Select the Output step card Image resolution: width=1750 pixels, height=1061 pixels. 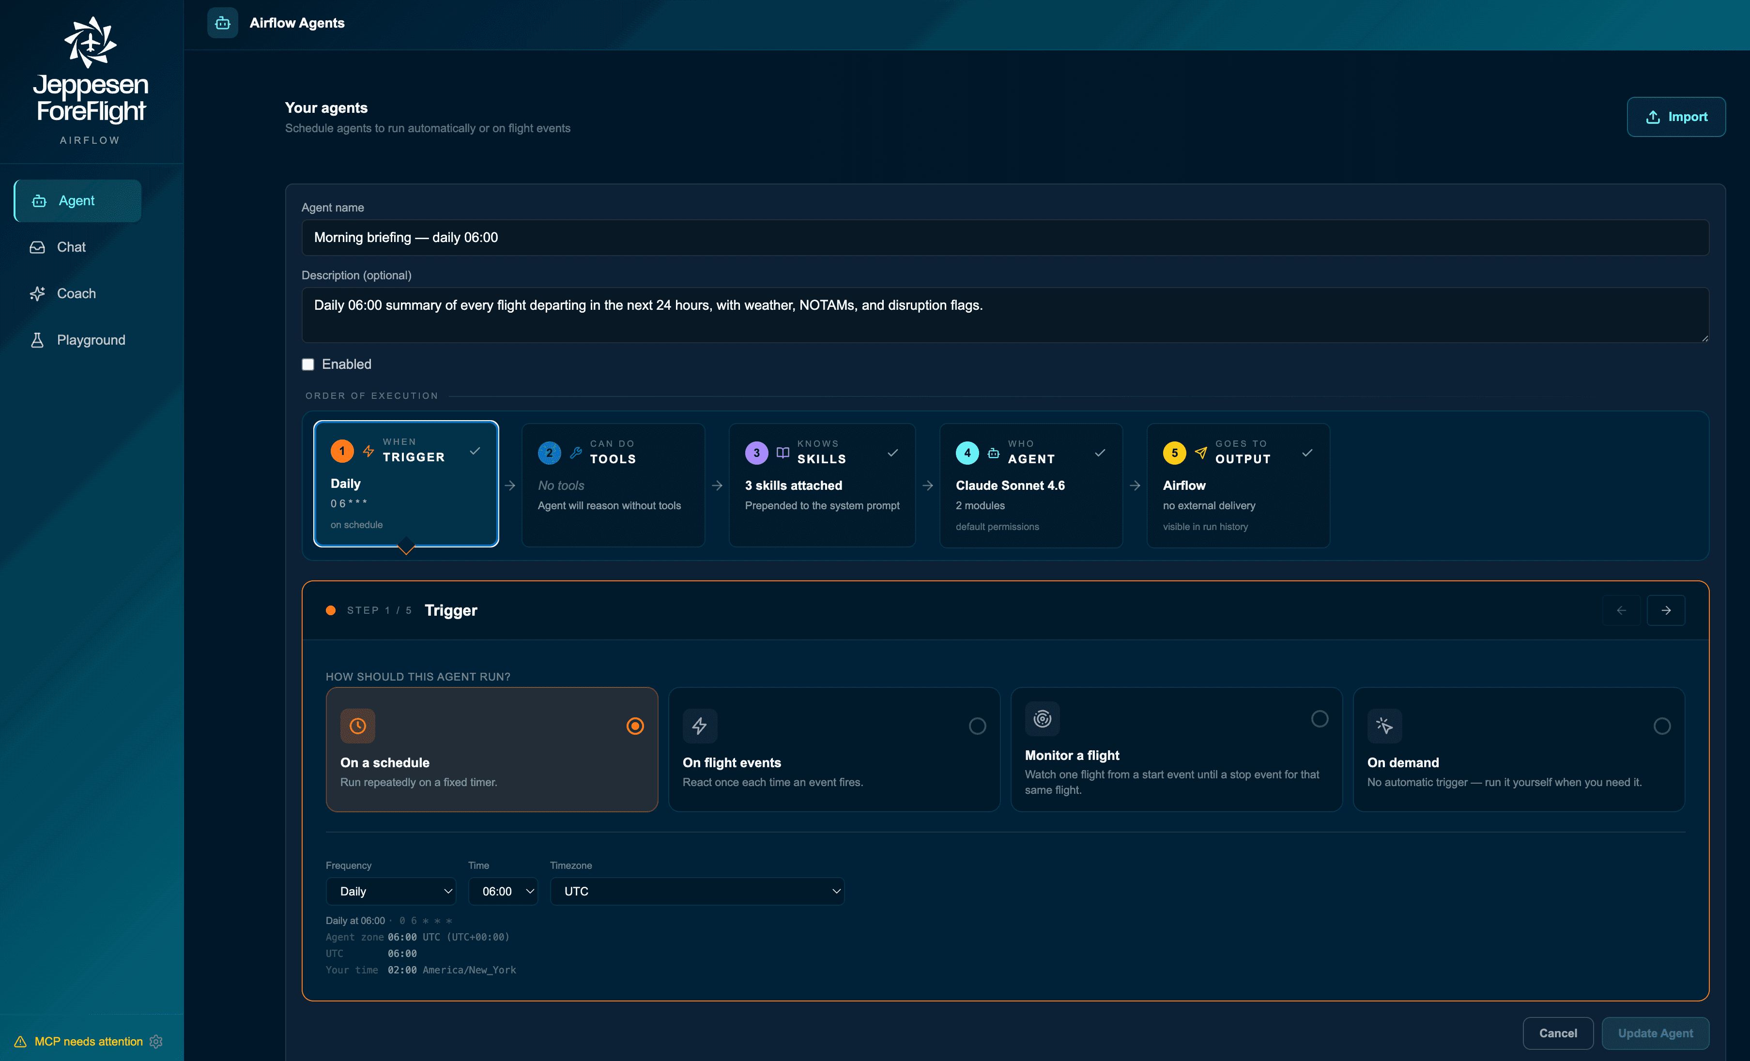click(x=1238, y=485)
